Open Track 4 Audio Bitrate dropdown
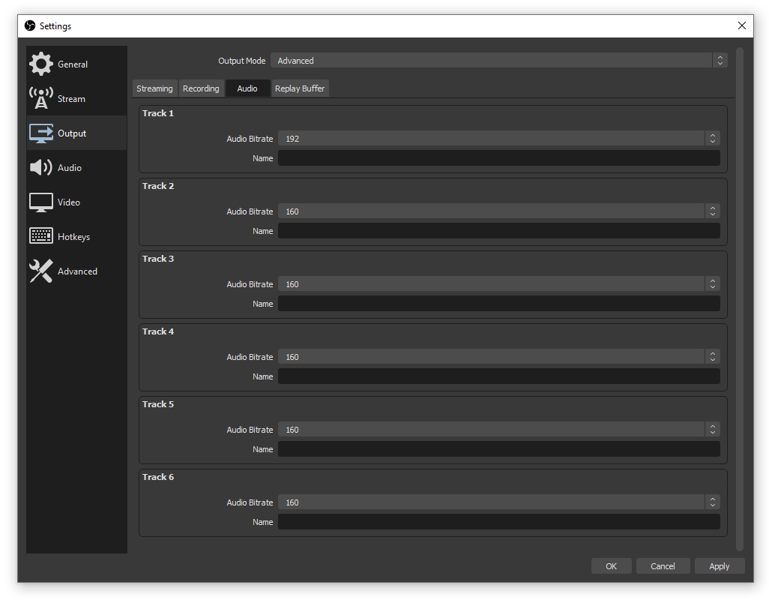The image size is (769, 606). coord(498,356)
